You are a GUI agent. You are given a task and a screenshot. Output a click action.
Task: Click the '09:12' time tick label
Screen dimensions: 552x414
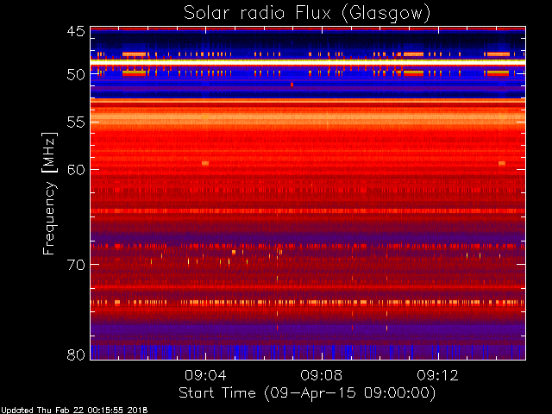point(437,375)
